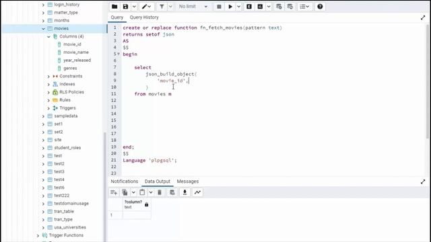Screen dimensions: 431x242
Task: Switch to the Query tab
Action: 117,17
